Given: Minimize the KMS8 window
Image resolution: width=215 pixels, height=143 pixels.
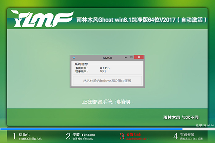Looking at the screenshot, I should tap(126, 58).
